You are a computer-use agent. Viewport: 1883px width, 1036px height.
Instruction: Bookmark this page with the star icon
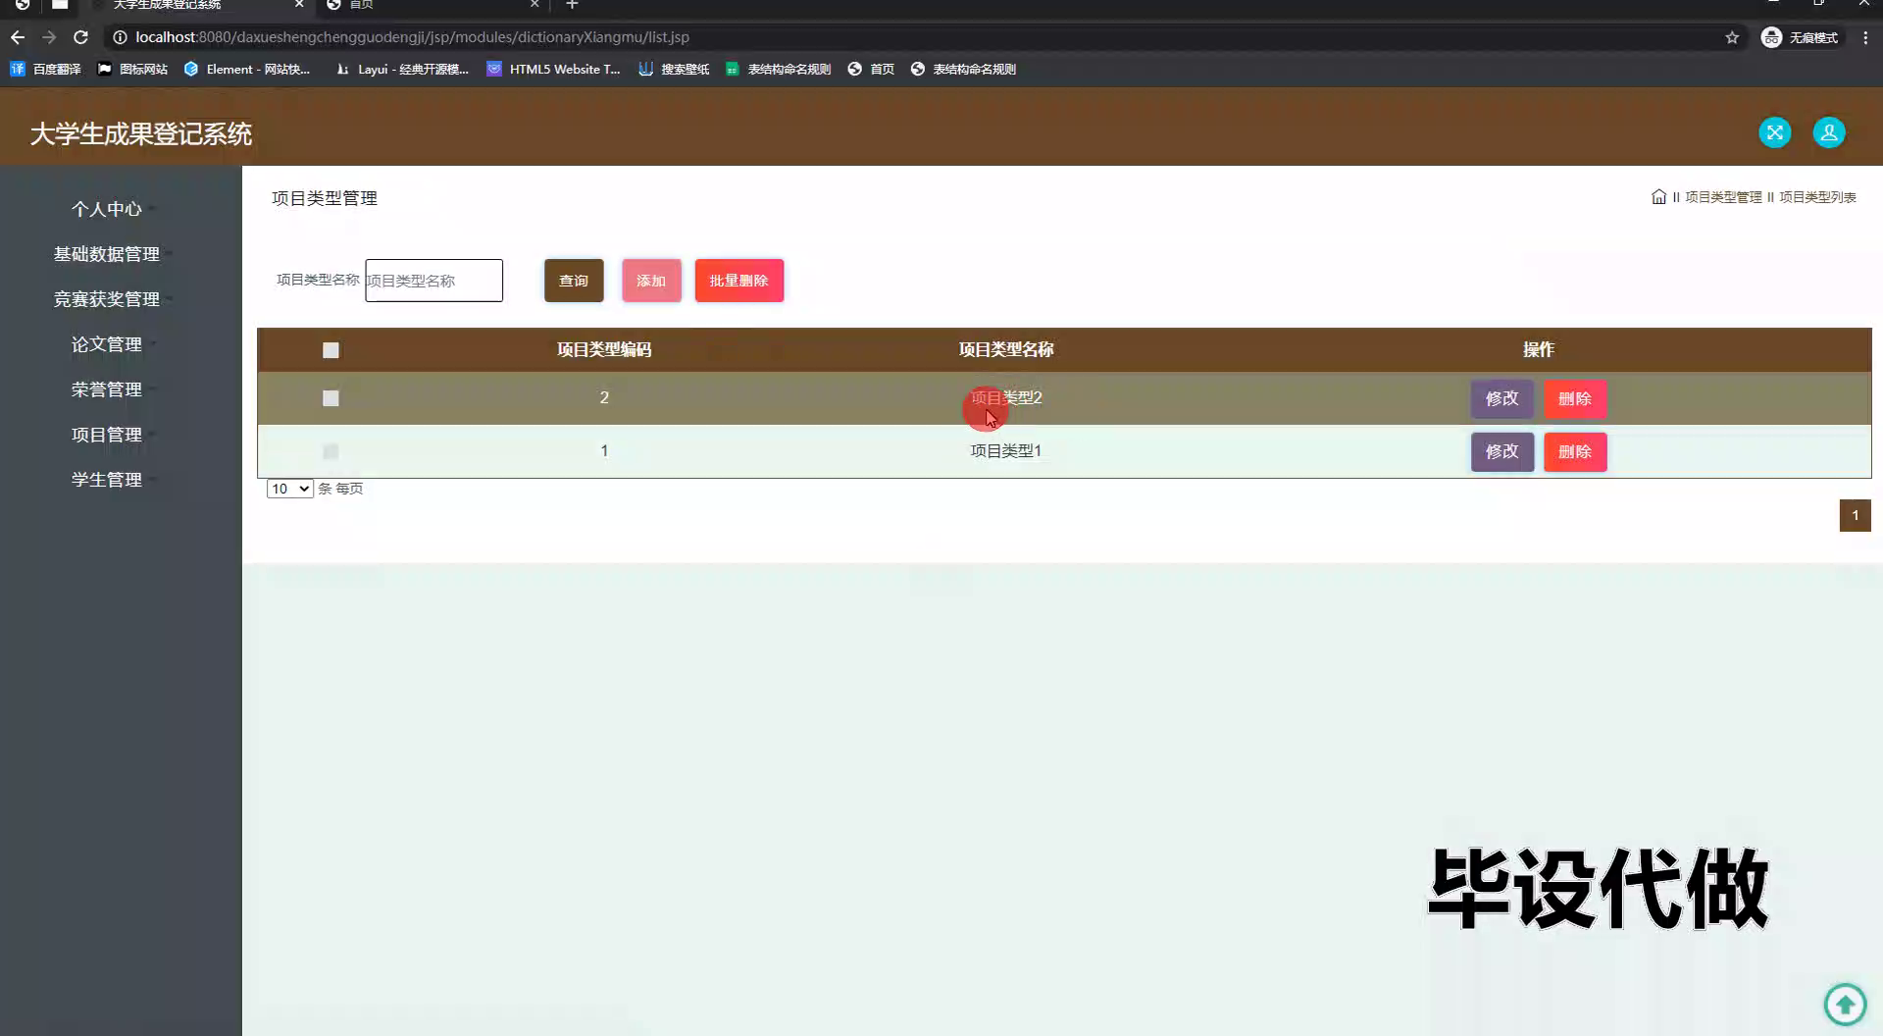click(x=1732, y=37)
